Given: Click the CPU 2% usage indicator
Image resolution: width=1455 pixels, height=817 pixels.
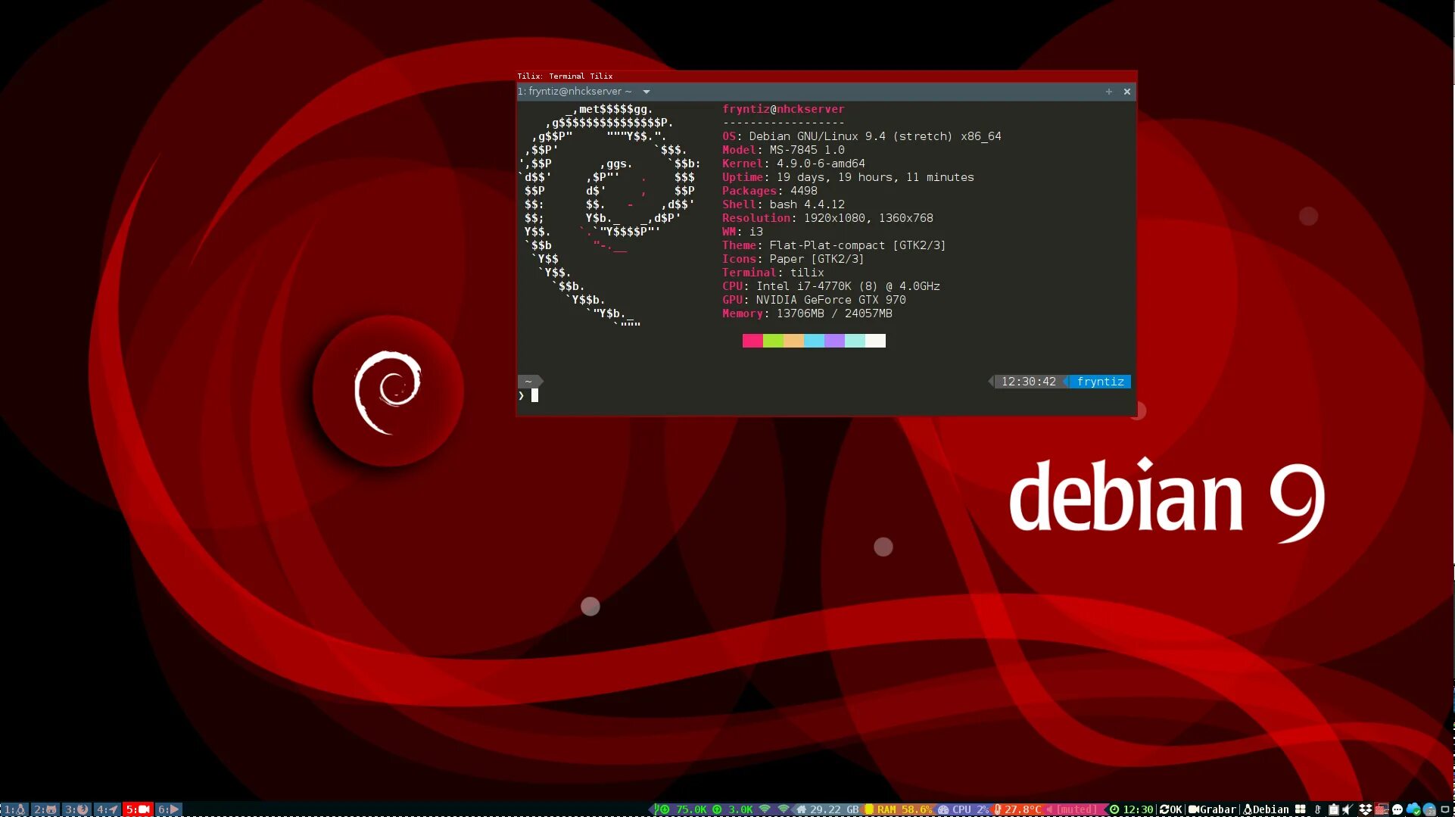Looking at the screenshot, I should pyautogui.click(x=963, y=809).
